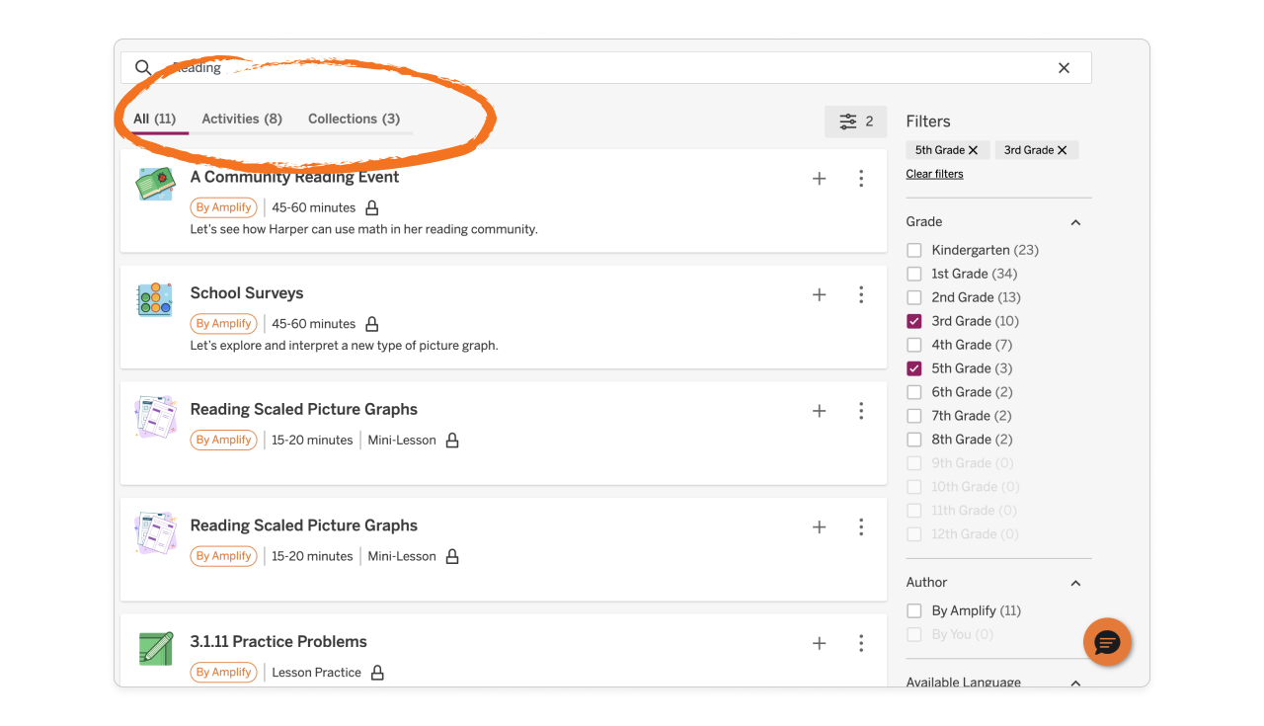Image resolution: width=1264 pixels, height=726 pixels.
Task: Check the 6th Grade filter
Action: (914, 392)
